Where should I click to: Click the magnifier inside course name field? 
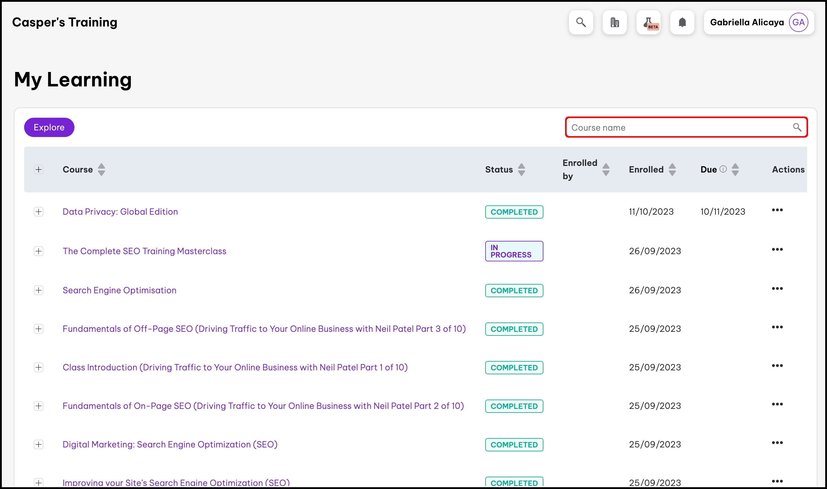point(797,127)
